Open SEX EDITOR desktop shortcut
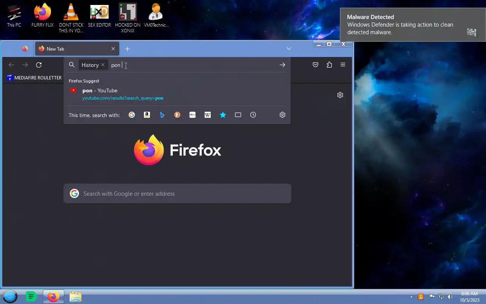The image size is (486, 304). click(99, 16)
